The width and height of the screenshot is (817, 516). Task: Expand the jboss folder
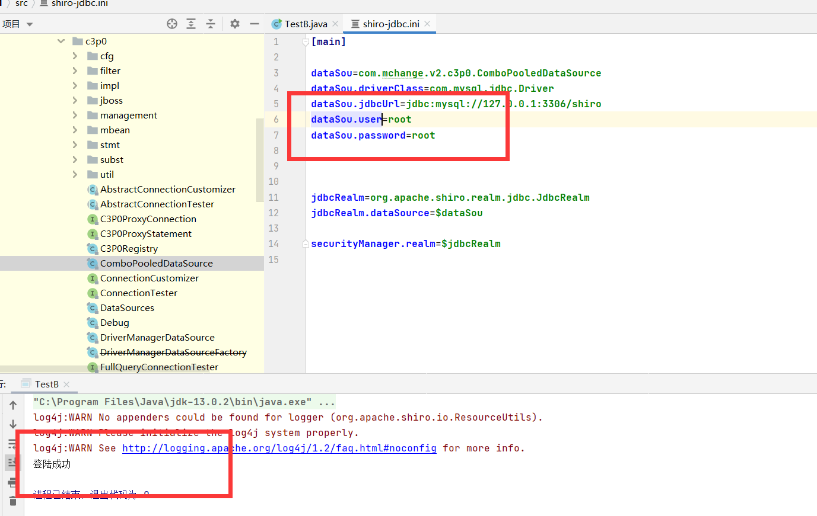75,100
